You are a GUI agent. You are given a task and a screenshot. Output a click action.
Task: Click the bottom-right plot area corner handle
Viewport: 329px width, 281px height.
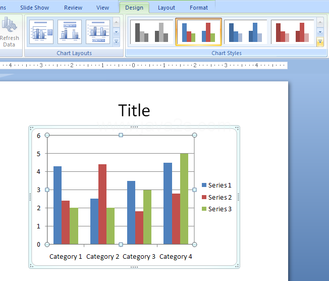(194, 245)
